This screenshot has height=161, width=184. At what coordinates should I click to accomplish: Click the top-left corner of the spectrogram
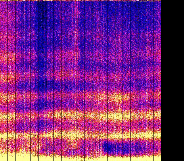coord(1,1)
